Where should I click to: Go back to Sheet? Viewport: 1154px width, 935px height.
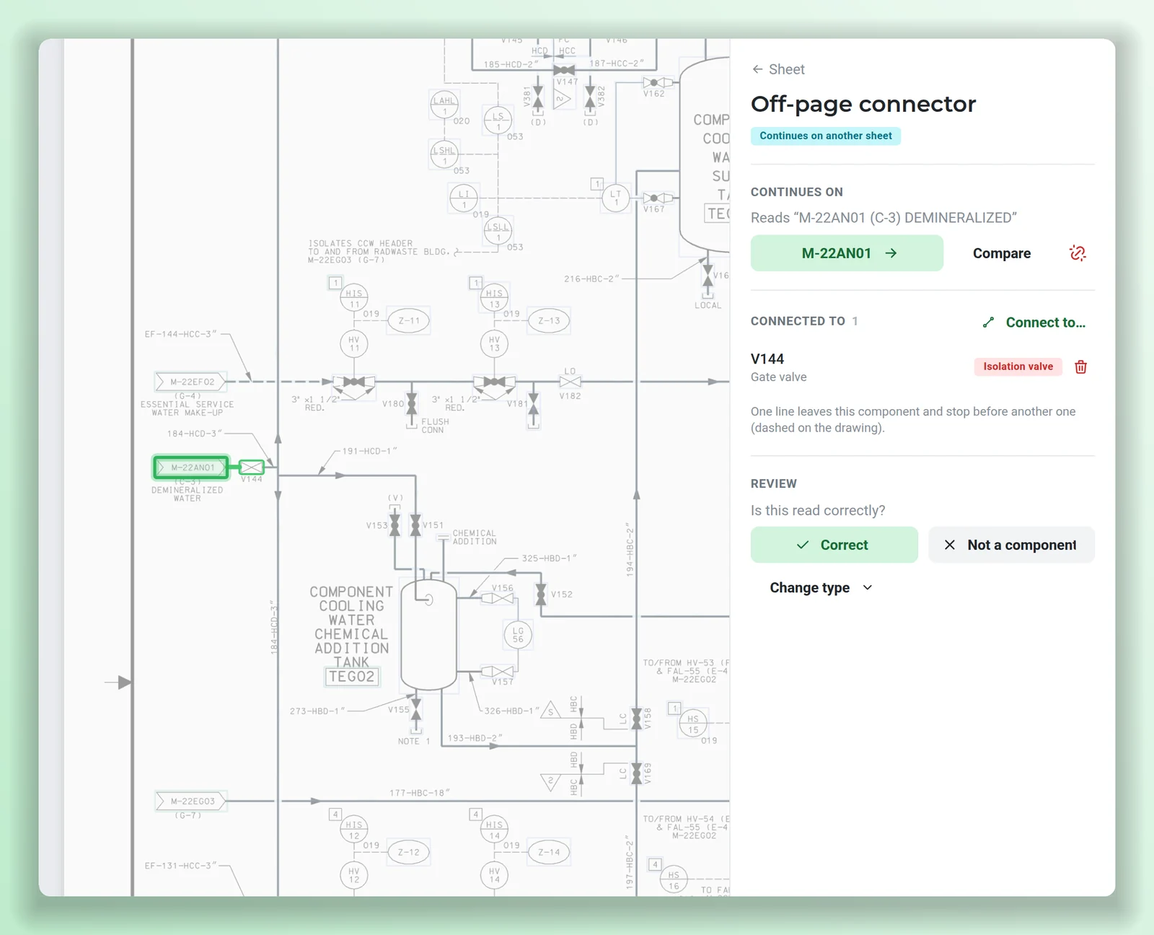pyautogui.click(x=778, y=69)
